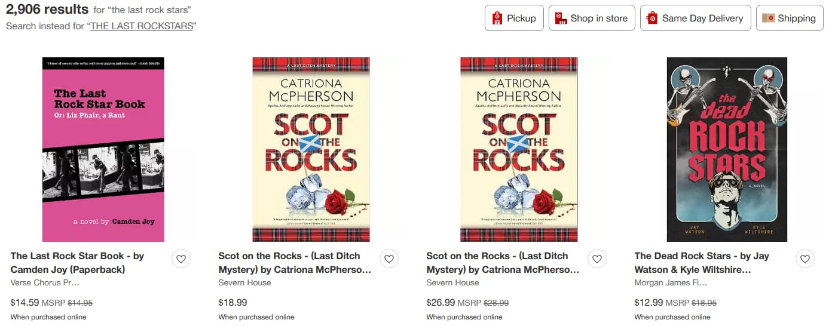This screenshot has width=829, height=326.
Task: Click the Pickup bag icon
Action: click(x=497, y=18)
